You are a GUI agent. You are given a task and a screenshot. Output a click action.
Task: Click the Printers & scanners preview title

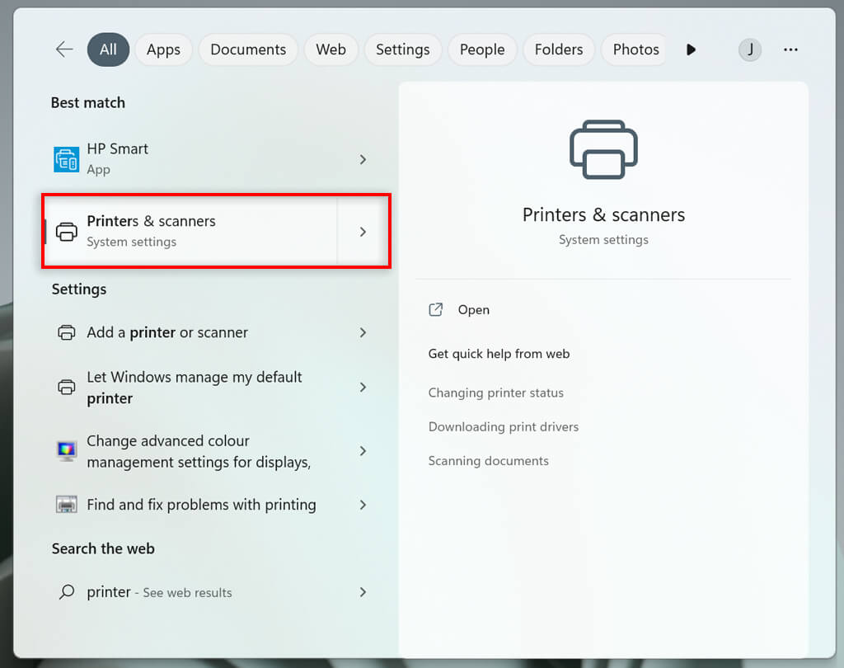603,214
